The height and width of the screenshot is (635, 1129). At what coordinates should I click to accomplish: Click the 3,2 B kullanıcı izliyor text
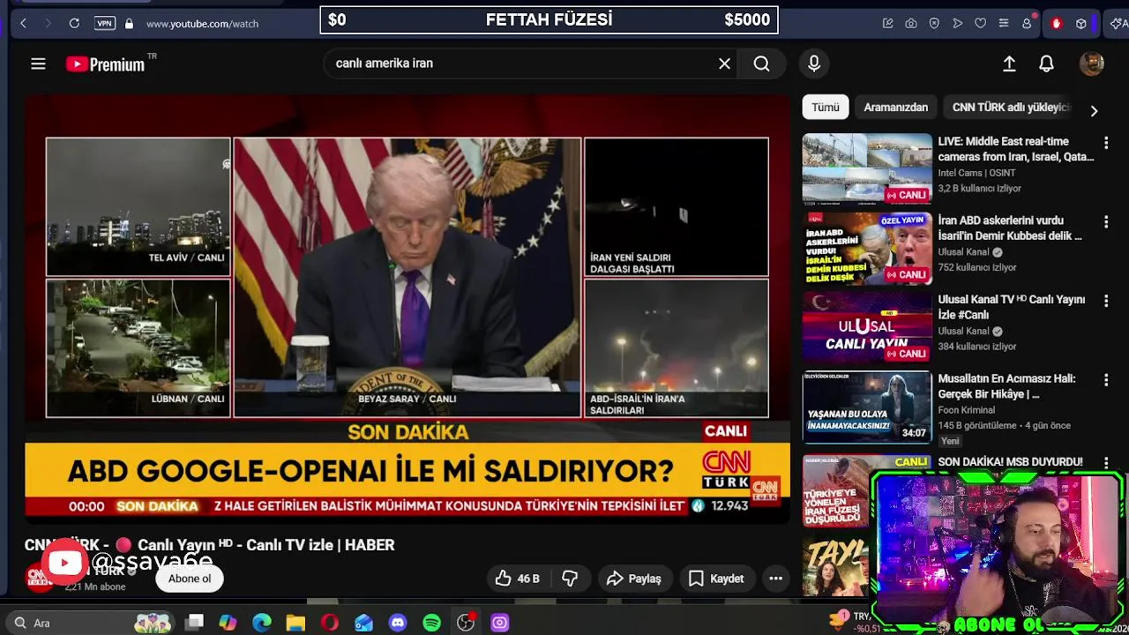[979, 189]
